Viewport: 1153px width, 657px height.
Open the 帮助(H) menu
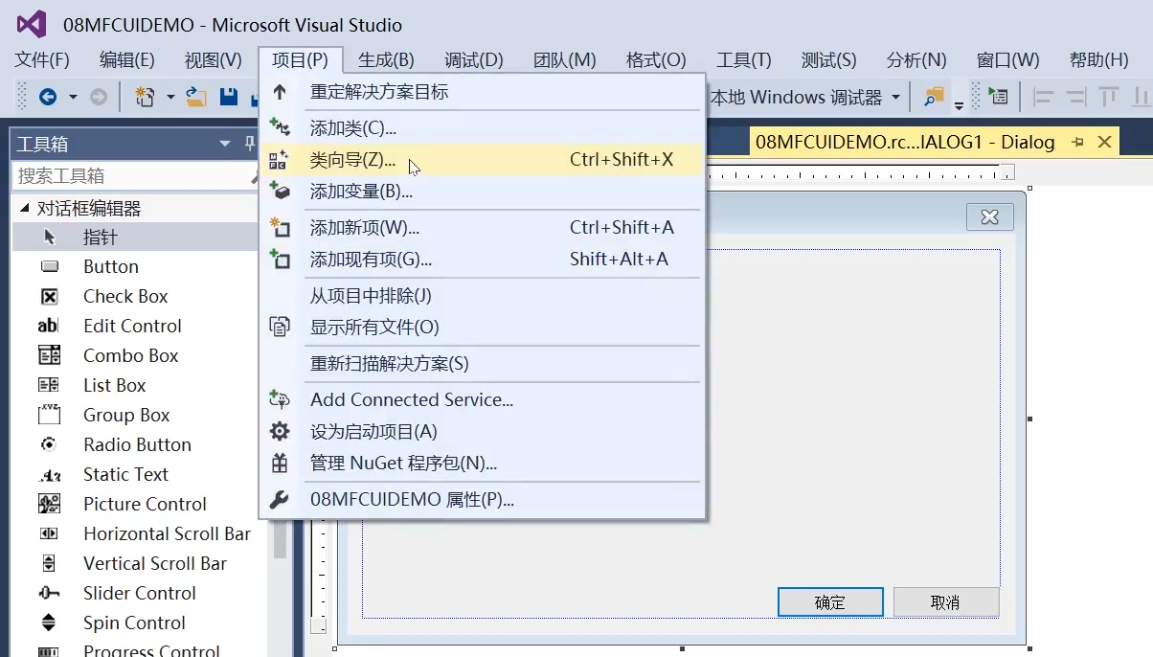click(x=1099, y=59)
